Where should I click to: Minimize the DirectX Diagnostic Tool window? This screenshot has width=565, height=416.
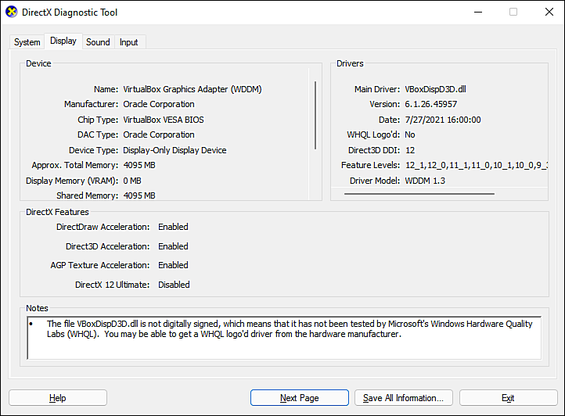[x=477, y=13]
